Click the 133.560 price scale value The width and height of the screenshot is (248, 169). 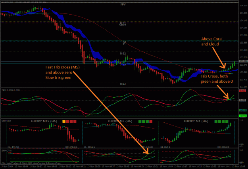[x=243, y=72]
